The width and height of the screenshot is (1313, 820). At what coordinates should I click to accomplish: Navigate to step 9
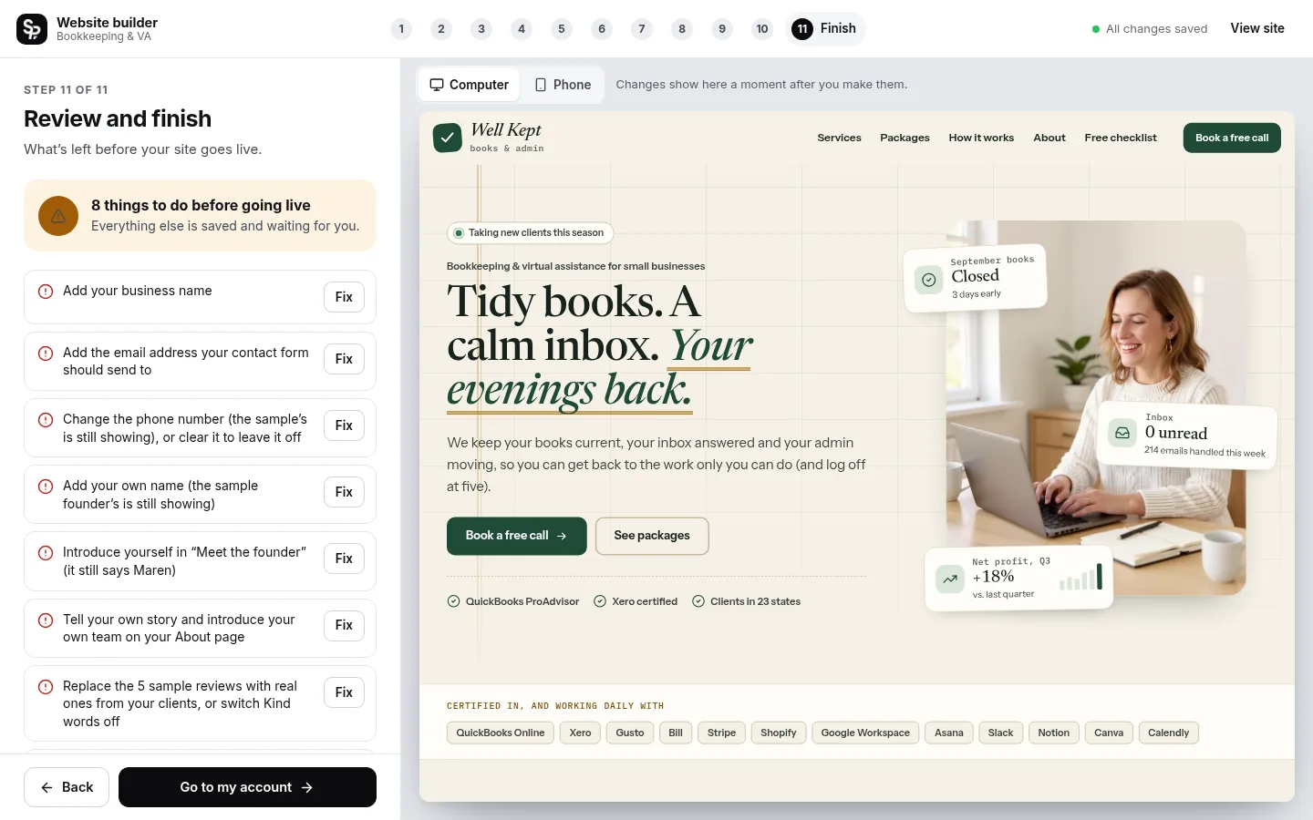click(722, 29)
